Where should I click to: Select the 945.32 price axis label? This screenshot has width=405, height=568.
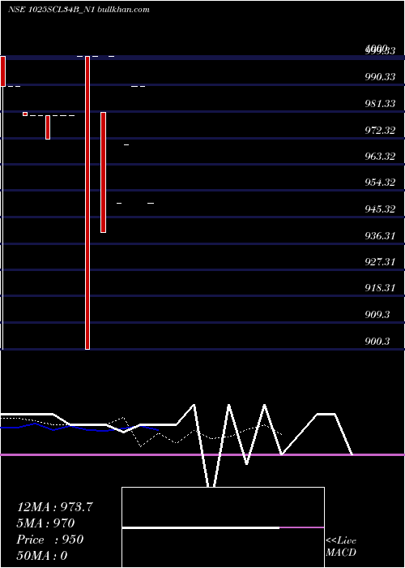point(380,209)
